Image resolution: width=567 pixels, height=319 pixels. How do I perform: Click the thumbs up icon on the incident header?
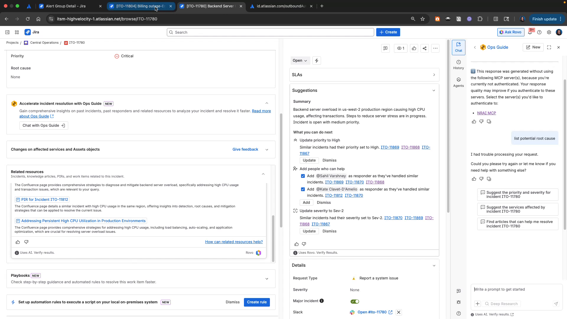pos(414,48)
